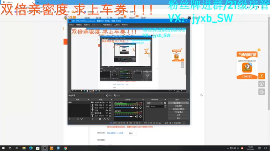Toggle lock on 视频采集设备 source

110,102
